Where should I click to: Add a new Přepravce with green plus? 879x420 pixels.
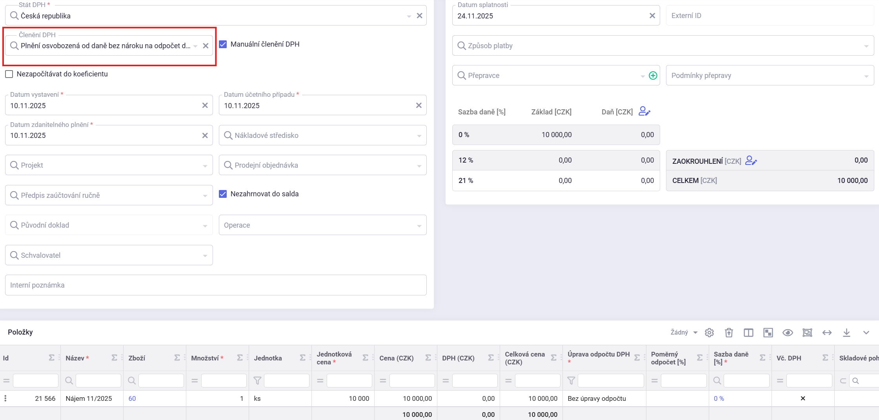point(653,76)
